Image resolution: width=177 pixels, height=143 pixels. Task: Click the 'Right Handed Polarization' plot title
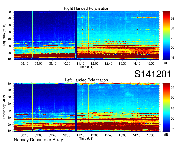(x=86, y=8)
